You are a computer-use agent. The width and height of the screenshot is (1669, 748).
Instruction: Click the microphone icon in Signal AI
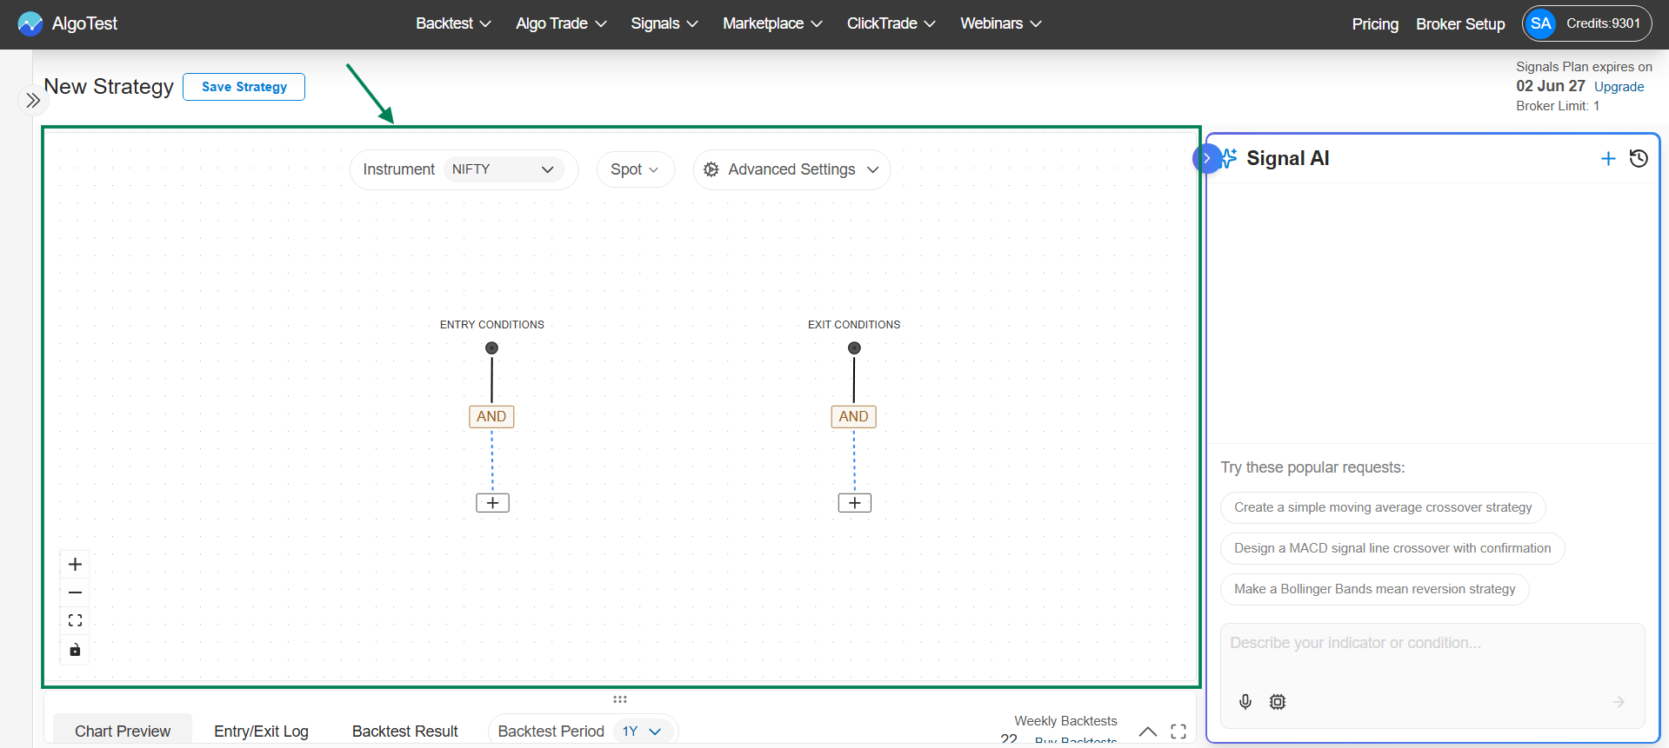[x=1245, y=702]
